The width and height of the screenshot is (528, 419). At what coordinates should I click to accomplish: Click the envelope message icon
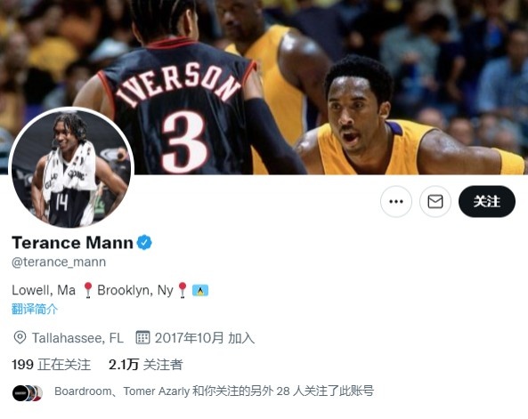tap(435, 201)
